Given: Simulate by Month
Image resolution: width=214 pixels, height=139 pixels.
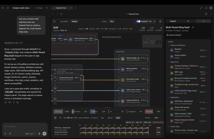Looking at the screenshot, I should tap(110, 118).
